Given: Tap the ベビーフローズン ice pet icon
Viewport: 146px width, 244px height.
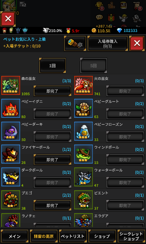Looking at the screenshot, I should pyautogui.click(x=83, y=131).
